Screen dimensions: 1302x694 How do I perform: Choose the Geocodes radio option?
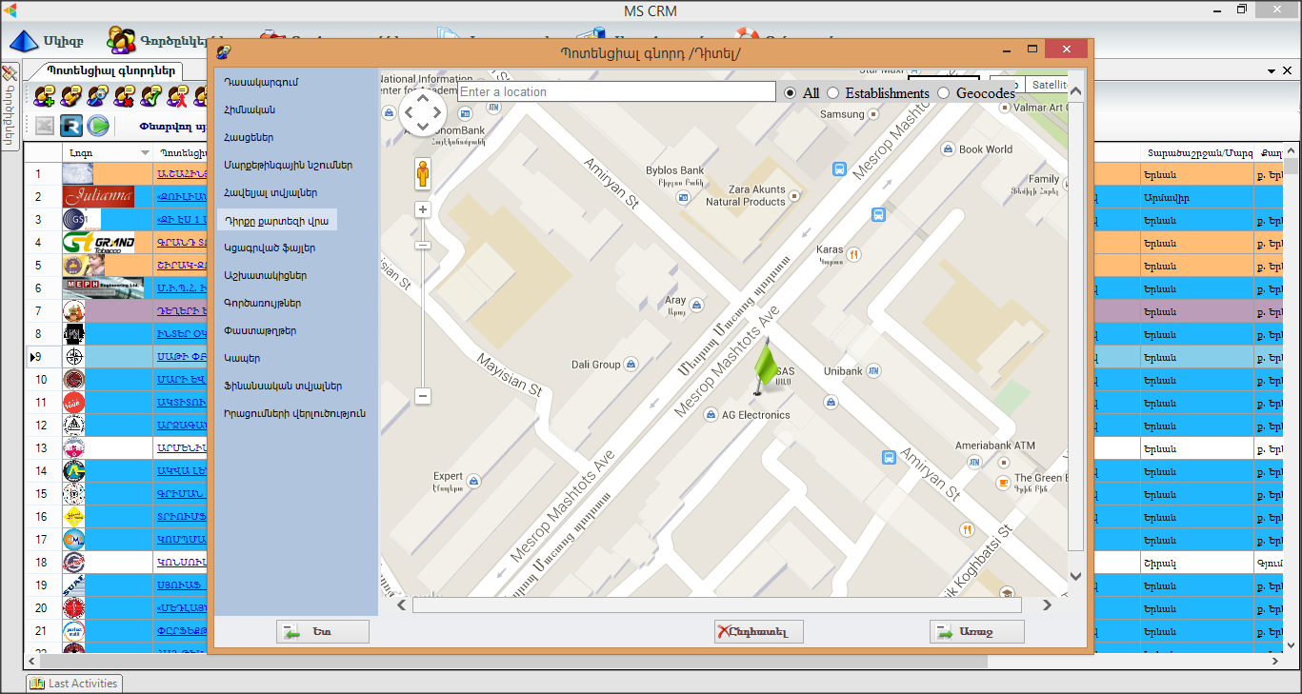point(944,93)
